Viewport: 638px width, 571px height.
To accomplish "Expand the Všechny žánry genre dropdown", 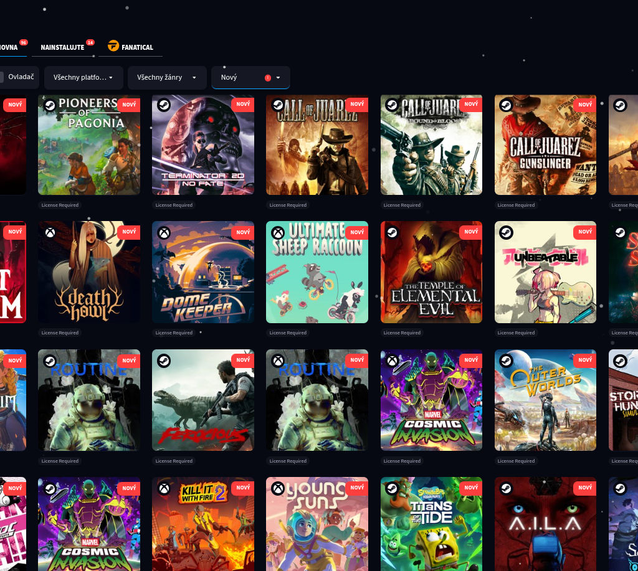I will pyautogui.click(x=167, y=78).
